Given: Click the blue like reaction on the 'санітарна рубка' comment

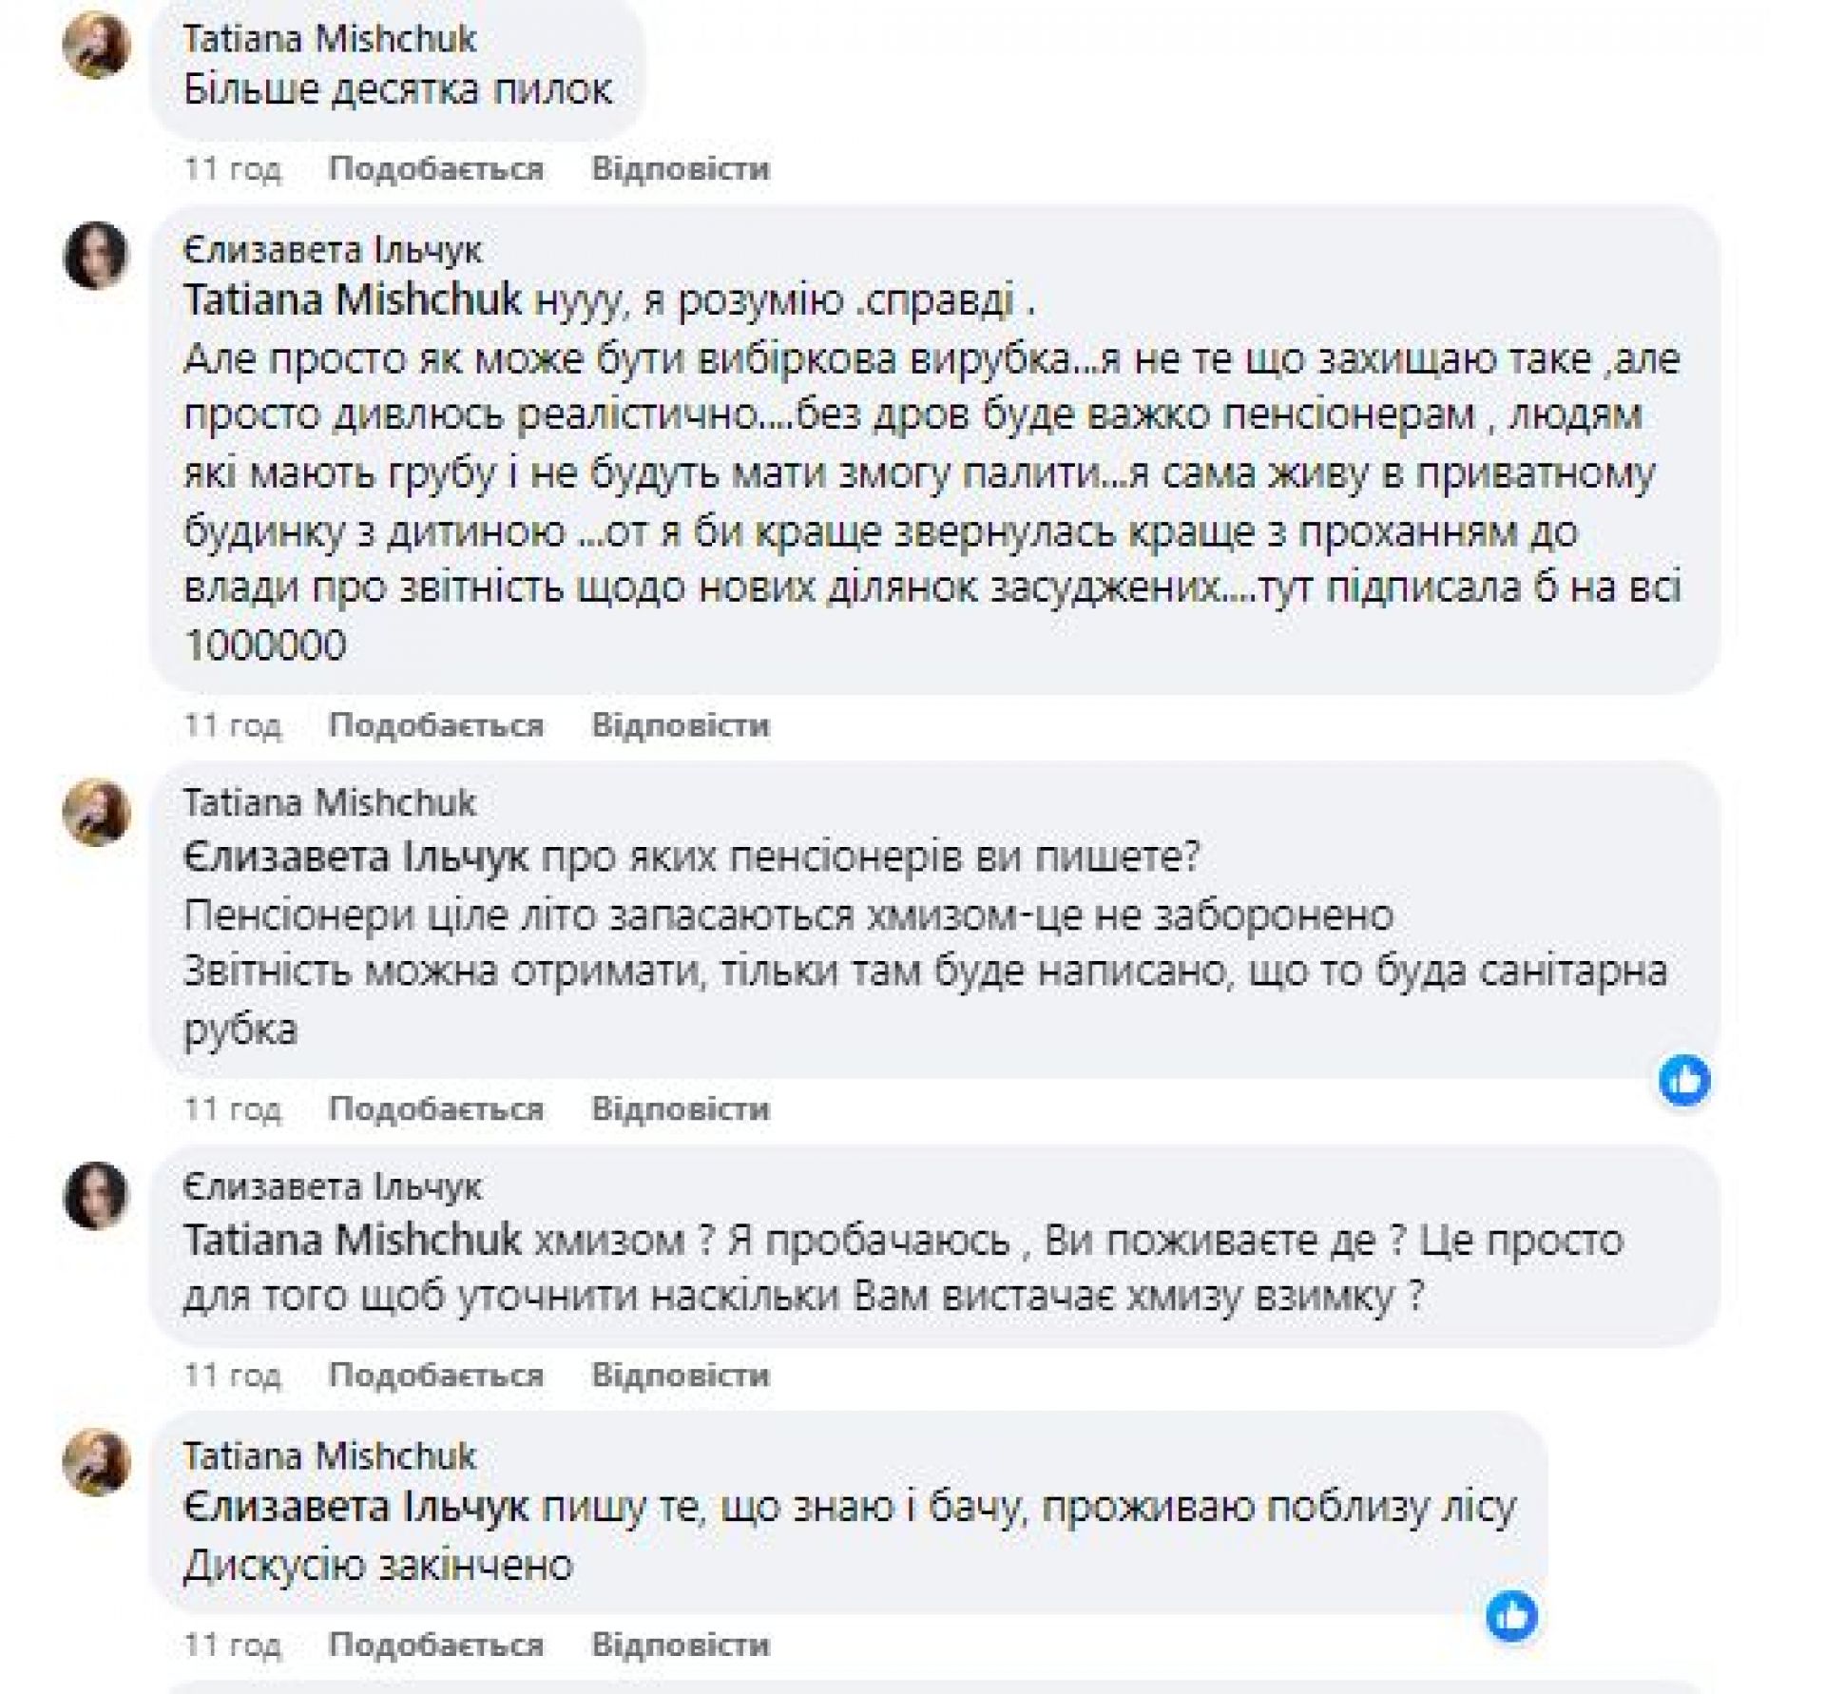Looking at the screenshot, I should click(x=1684, y=1080).
